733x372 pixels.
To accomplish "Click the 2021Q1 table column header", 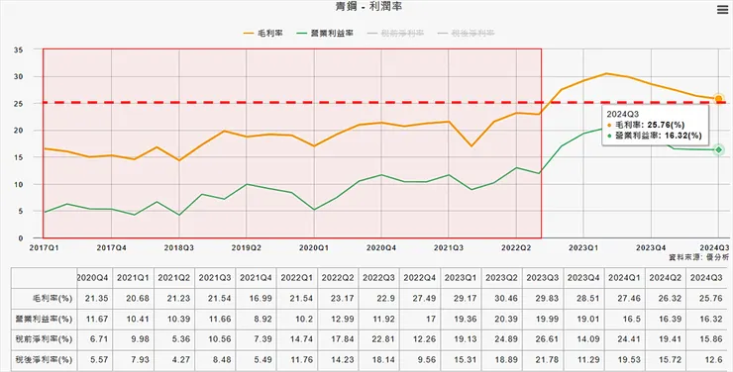I will click(x=133, y=278).
